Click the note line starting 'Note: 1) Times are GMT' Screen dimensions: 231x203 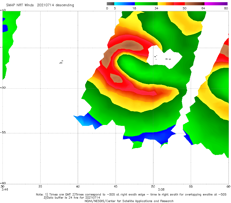tap(131, 195)
